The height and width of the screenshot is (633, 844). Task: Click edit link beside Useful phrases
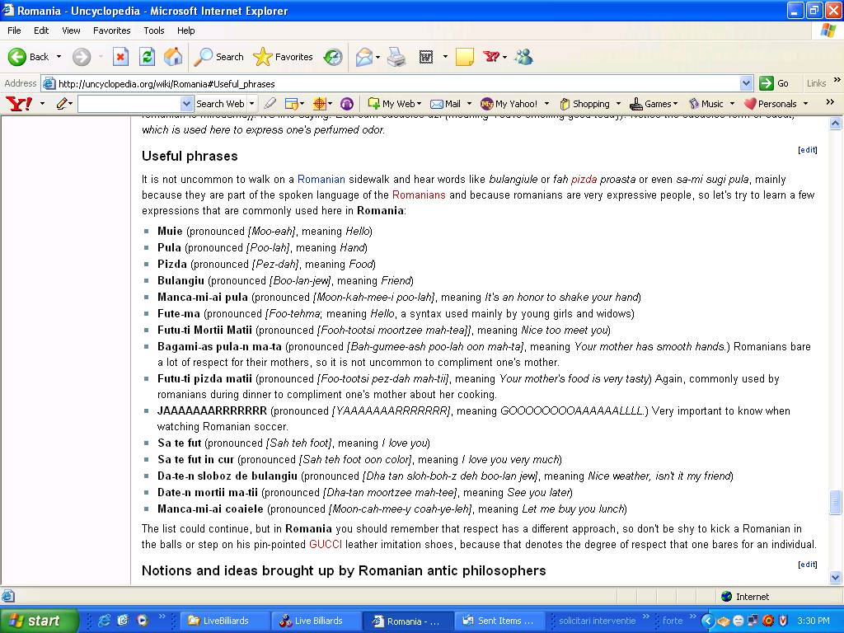pos(807,150)
